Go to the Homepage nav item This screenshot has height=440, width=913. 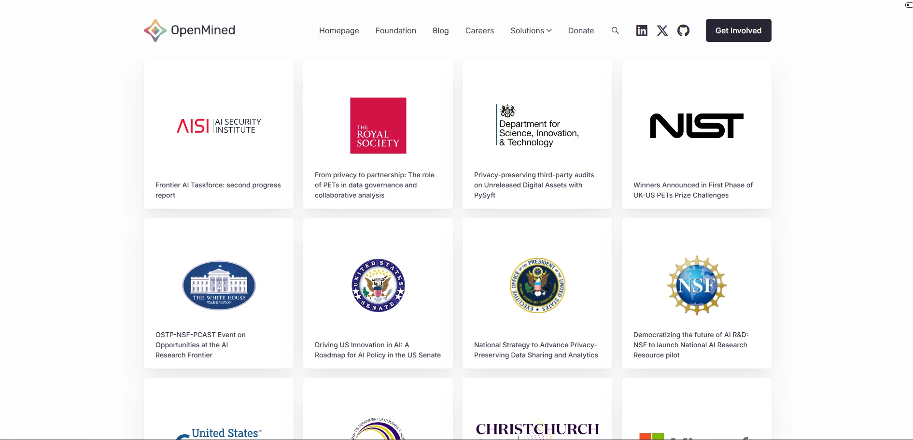click(x=339, y=30)
